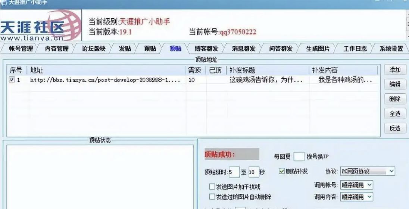
Task: Switch to the 帐号管理 tab
Action: point(21,49)
